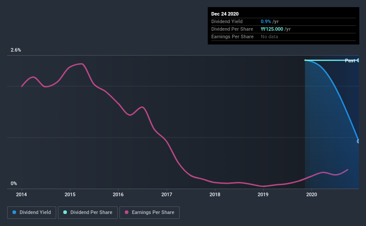Viewport: 366px width, 226px height.
Task: Click the 0% y-axis label
Action: (14, 183)
